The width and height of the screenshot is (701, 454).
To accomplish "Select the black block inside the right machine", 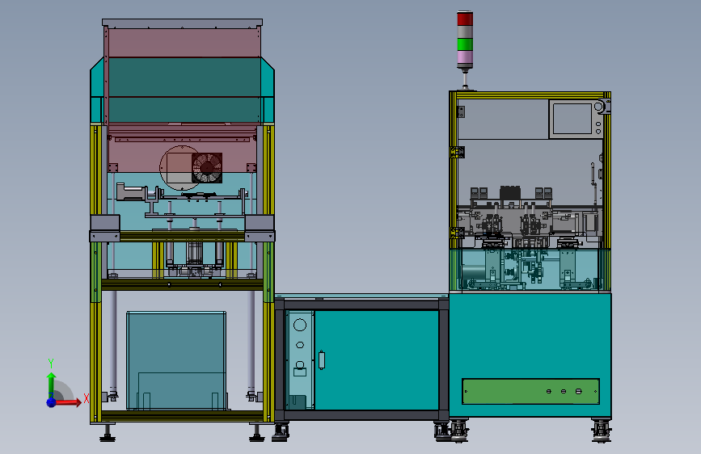I will pyautogui.click(x=509, y=193).
